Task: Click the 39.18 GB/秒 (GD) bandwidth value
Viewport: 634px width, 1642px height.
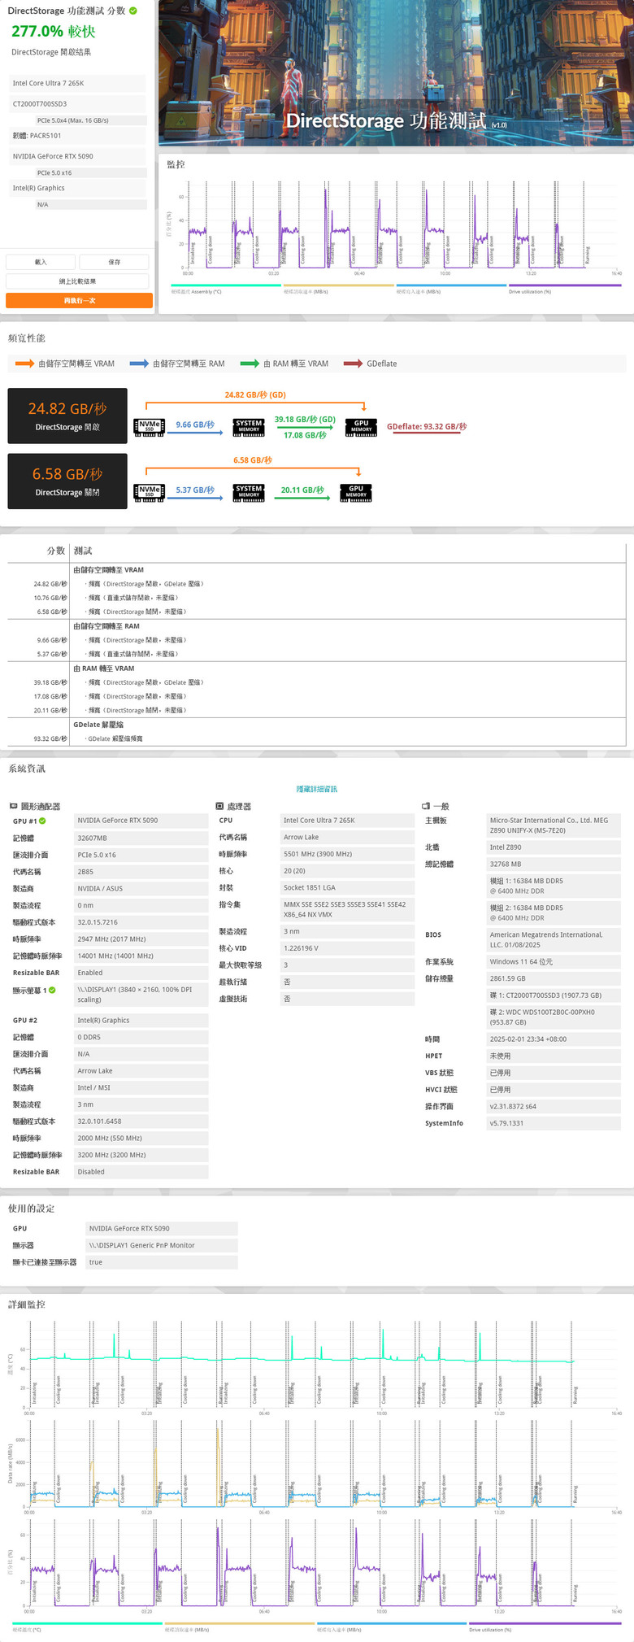Action: (305, 420)
